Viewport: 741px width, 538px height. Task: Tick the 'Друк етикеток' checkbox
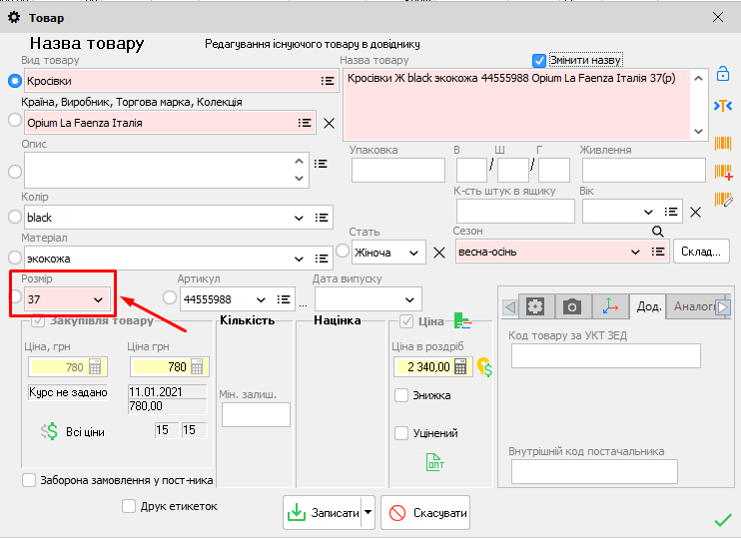coord(129,506)
